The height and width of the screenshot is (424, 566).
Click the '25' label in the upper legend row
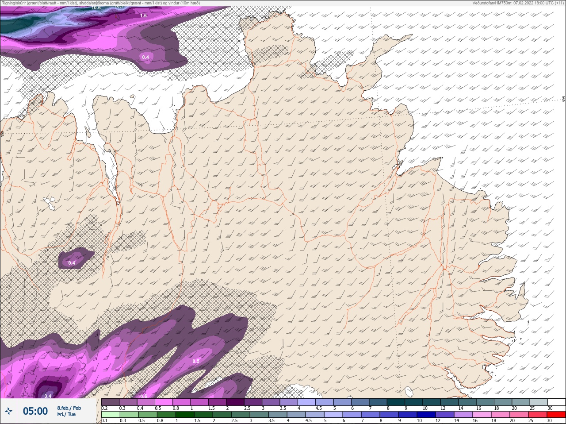(x=532, y=408)
